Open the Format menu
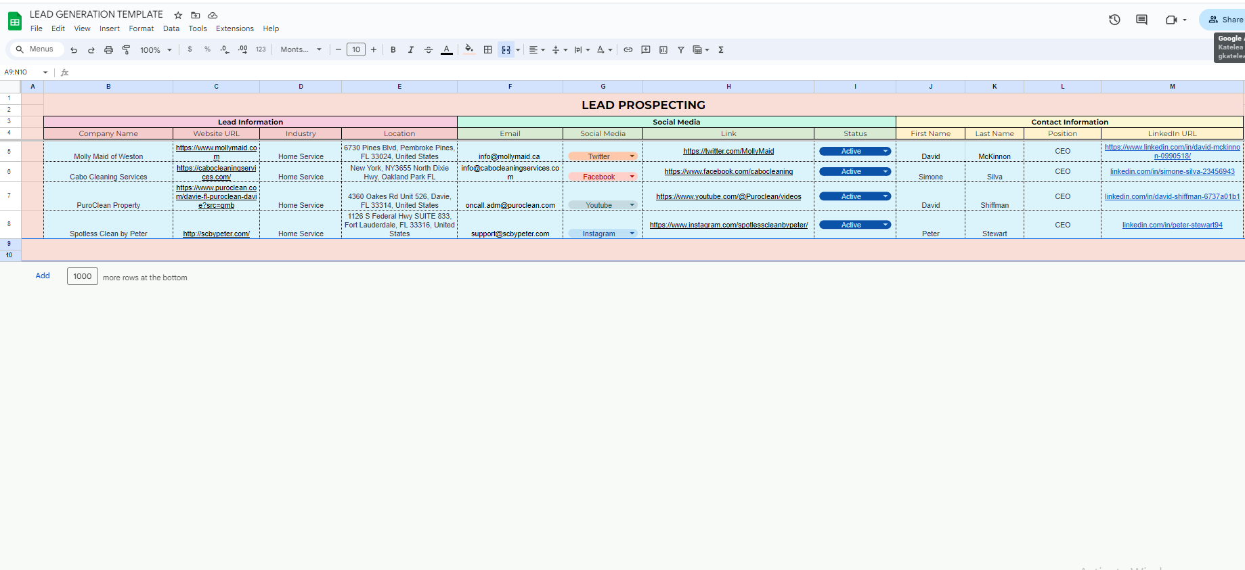 pos(141,28)
